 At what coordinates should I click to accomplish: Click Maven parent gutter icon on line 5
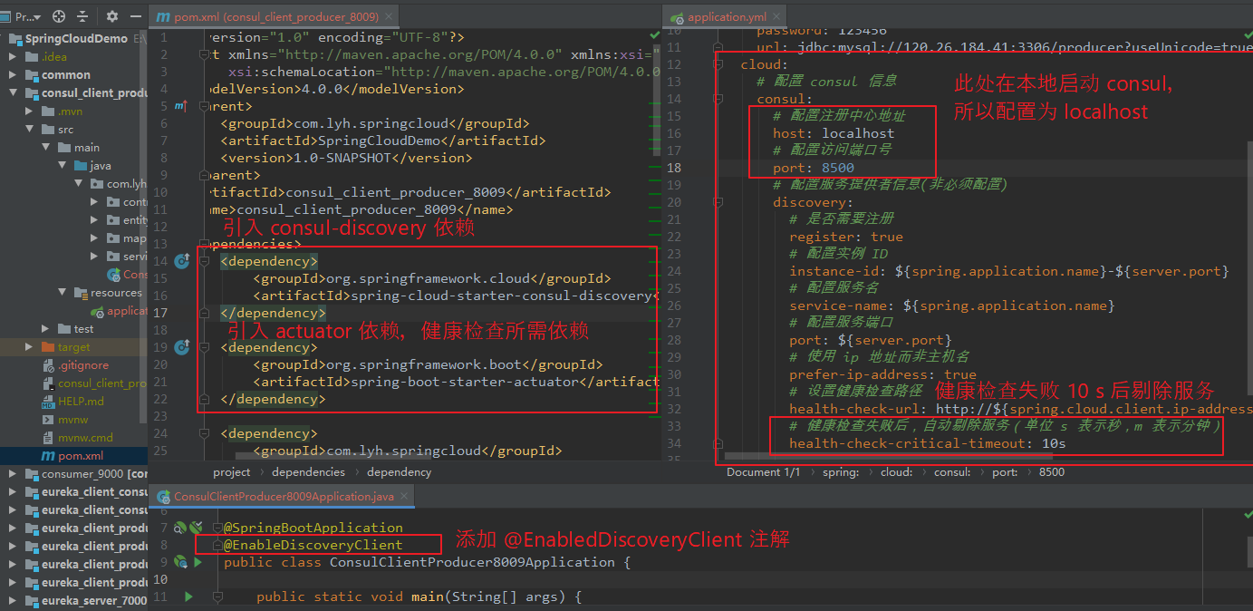point(179,106)
